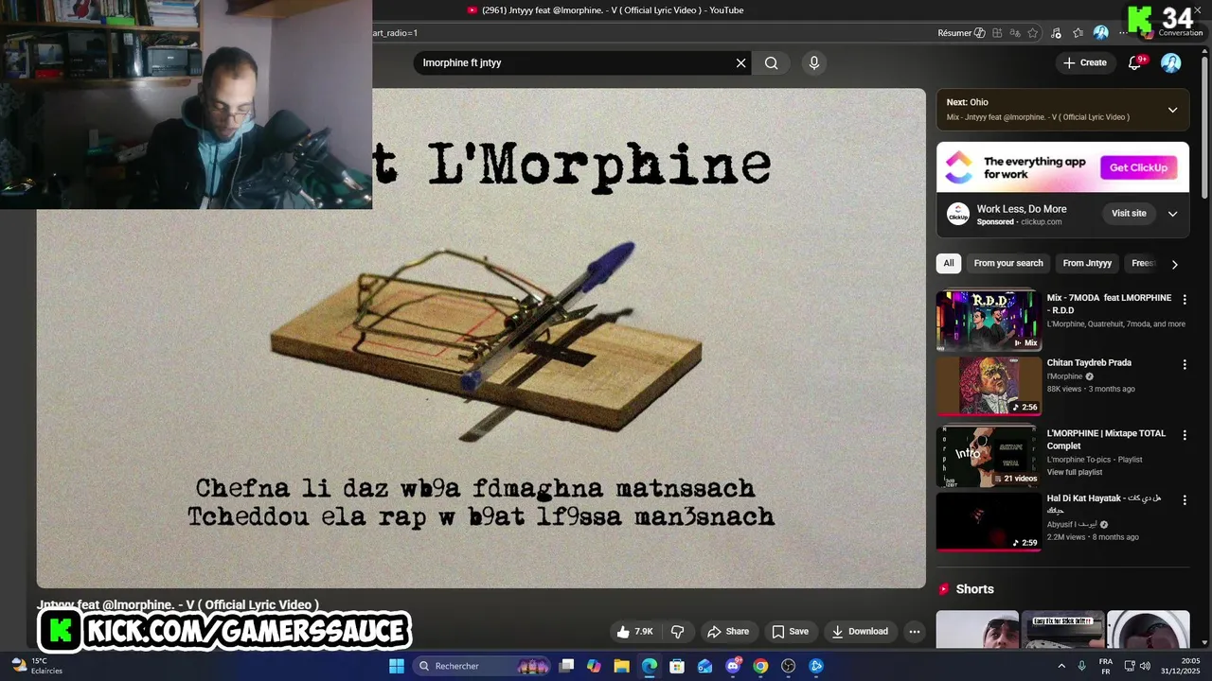Open the Edge profile avatar
This screenshot has width=1212, height=681.
(x=1100, y=33)
